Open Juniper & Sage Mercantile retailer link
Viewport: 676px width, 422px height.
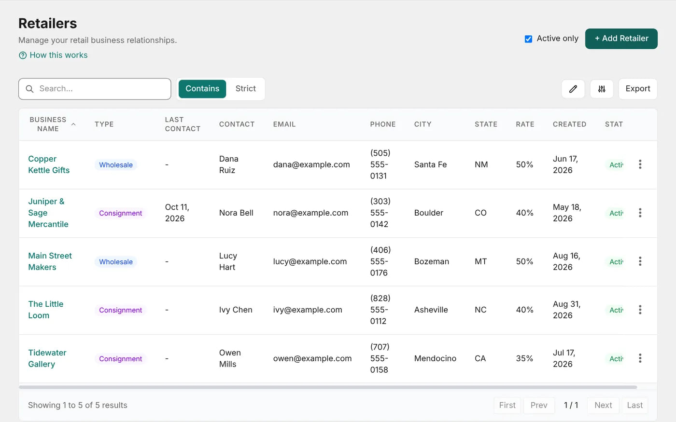(x=48, y=213)
